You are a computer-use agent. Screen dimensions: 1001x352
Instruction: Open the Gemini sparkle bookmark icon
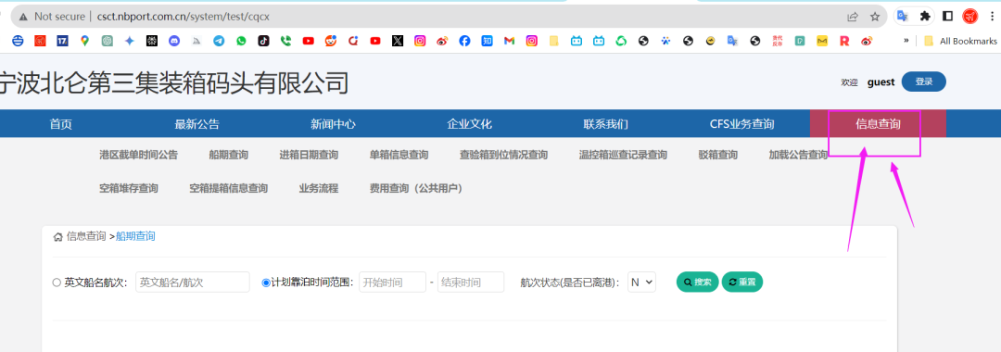click(x=130, y=41)
